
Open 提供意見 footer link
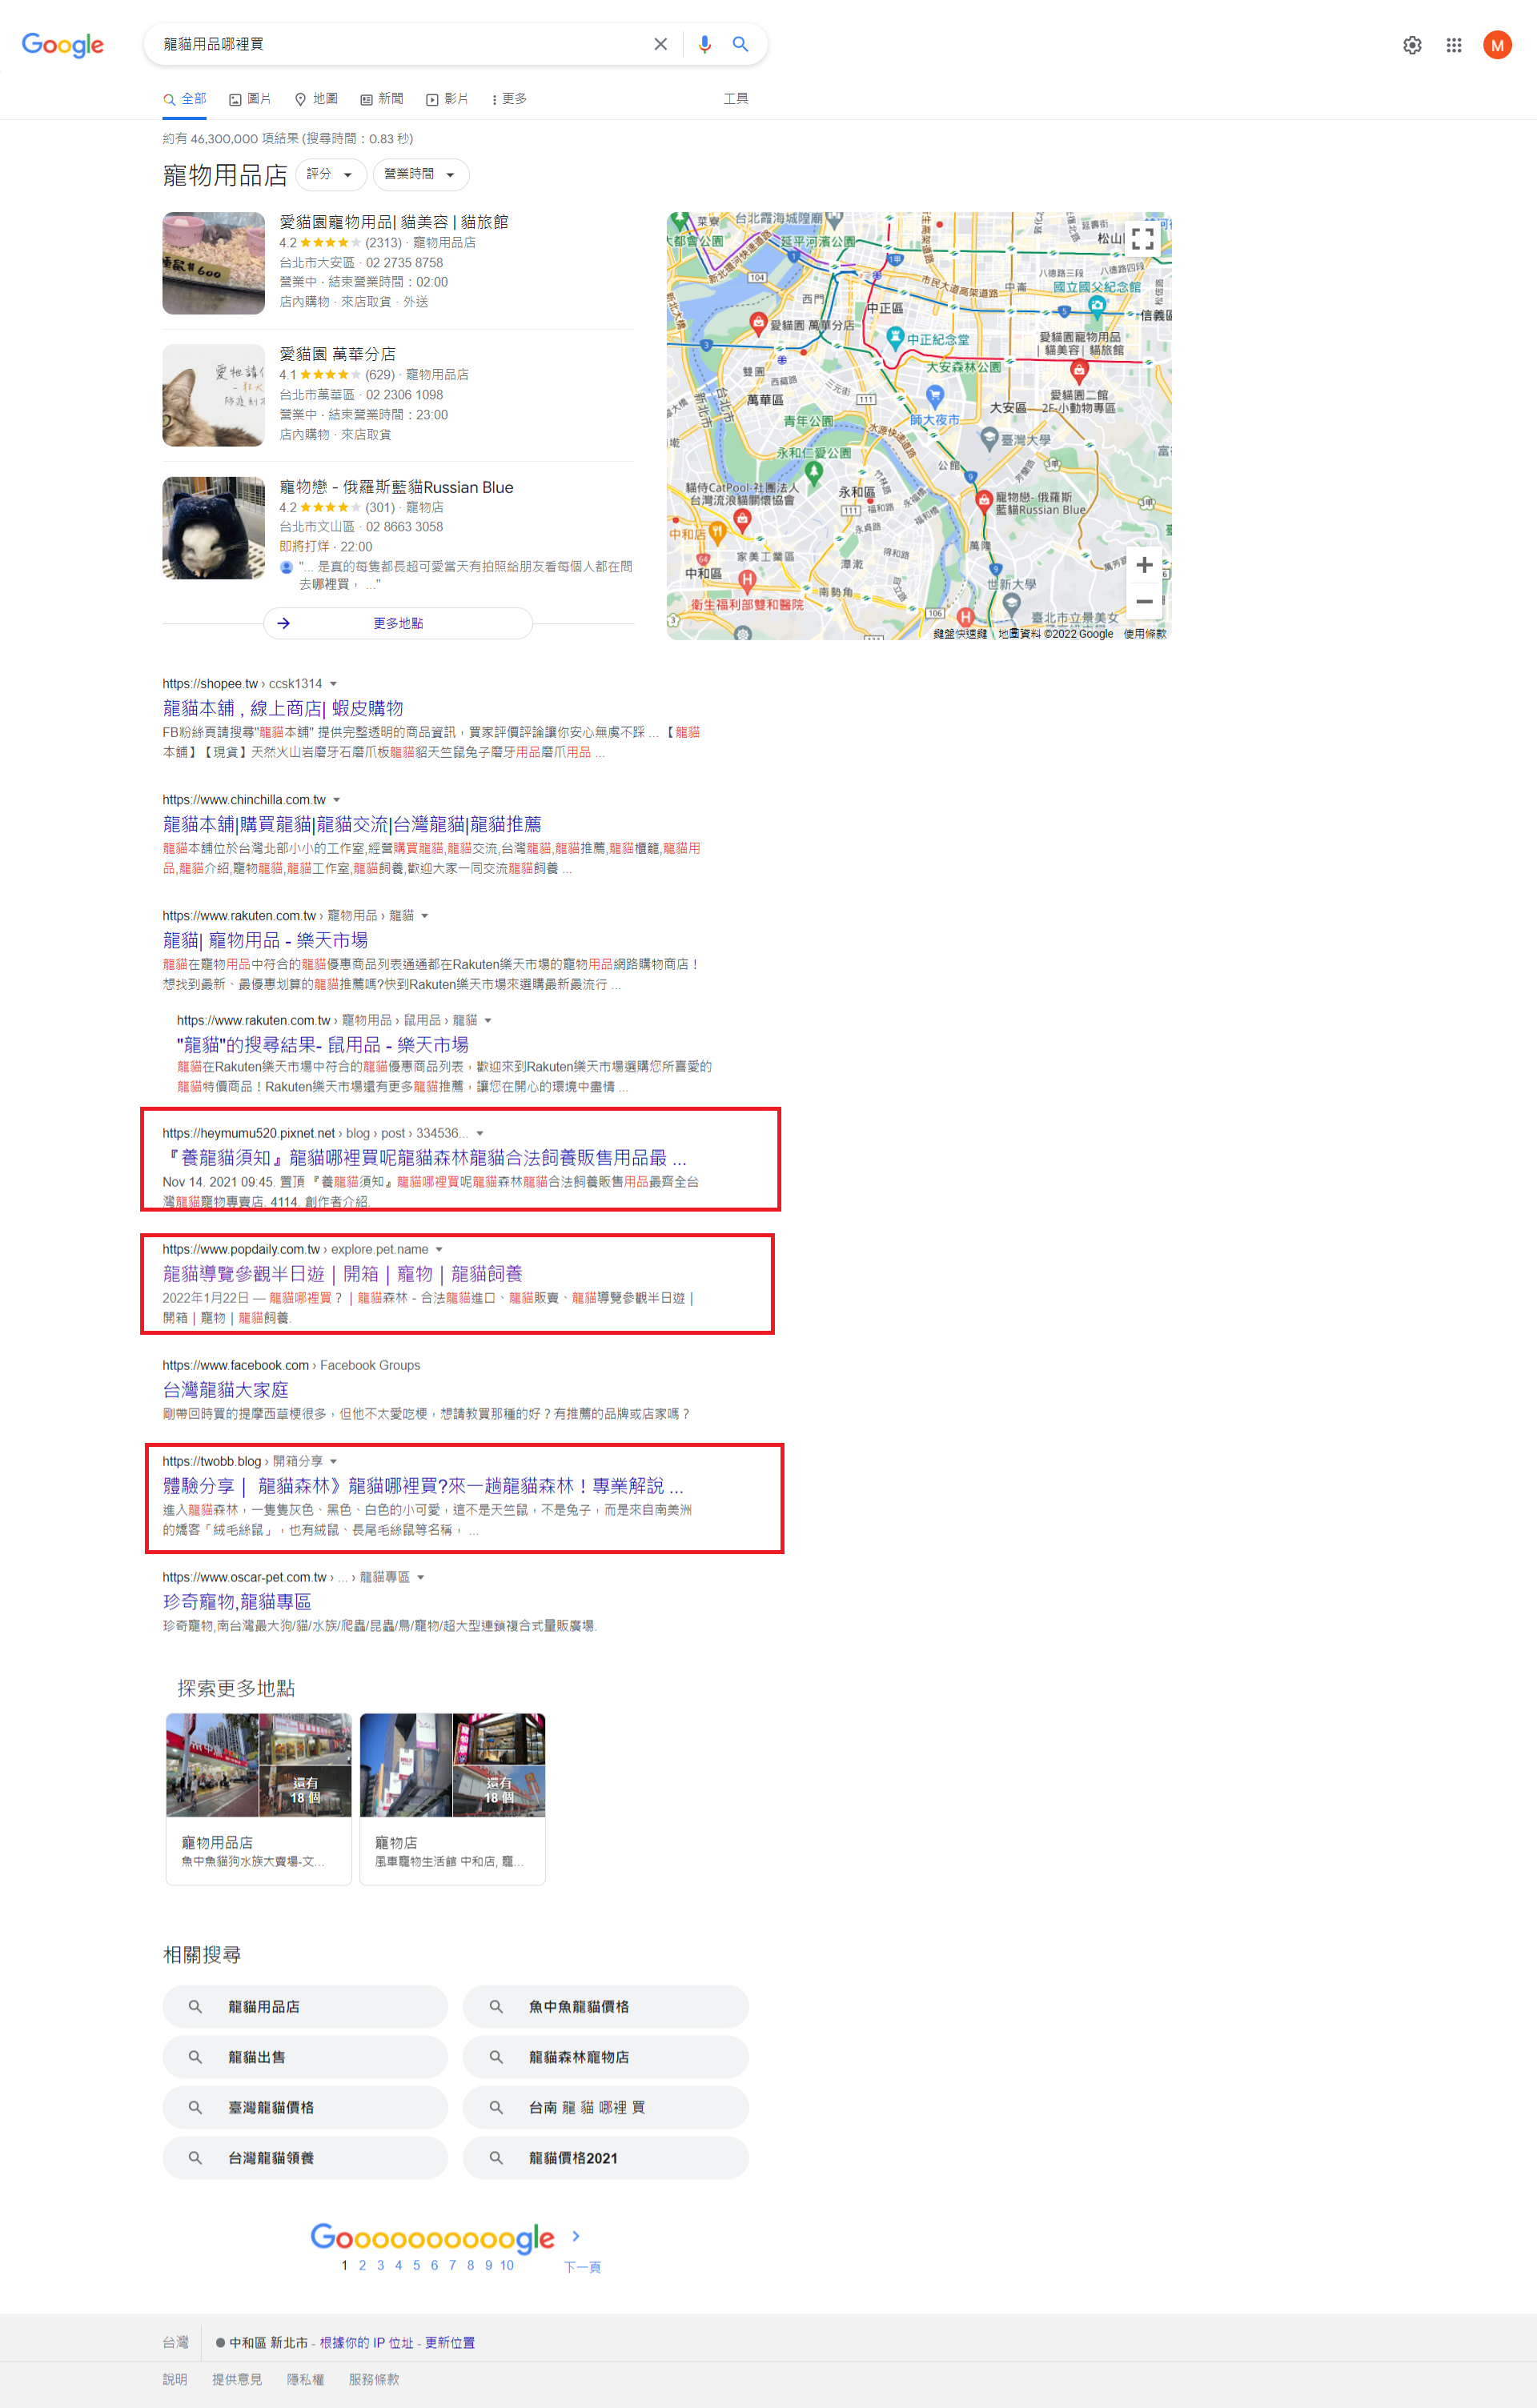coord(237,2379)
